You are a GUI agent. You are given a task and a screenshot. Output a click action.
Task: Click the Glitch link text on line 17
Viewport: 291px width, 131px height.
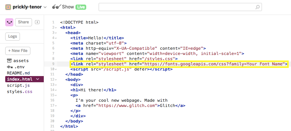tap(168, 106)
